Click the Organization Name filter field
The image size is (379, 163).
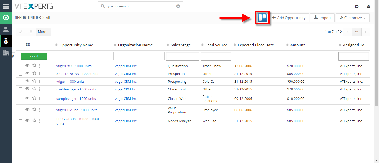pyautogui.click(x=139, y=56)
